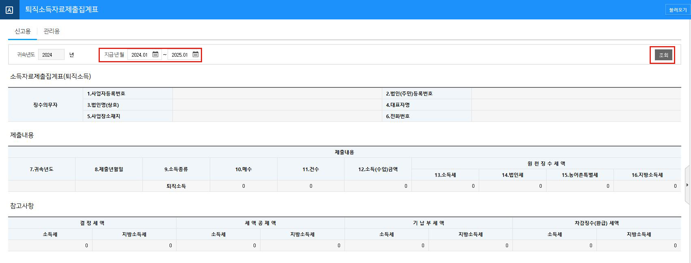Screen dimensions: 691x263
Task: Click the 6.전화번호 label
Action: tap(398, 116)
